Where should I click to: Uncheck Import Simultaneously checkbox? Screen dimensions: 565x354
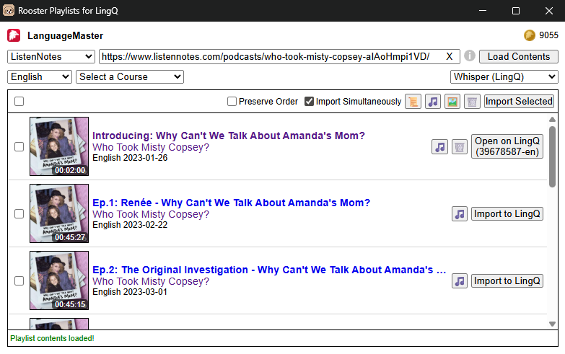[309, 102]
